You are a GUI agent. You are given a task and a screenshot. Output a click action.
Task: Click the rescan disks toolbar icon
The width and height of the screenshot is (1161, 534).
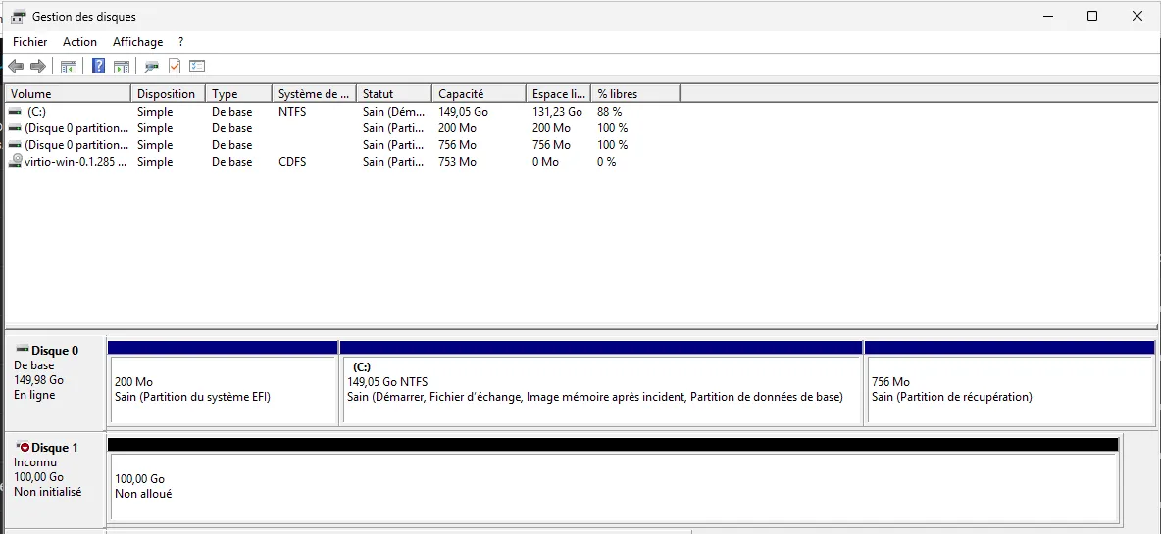(151, 67)
